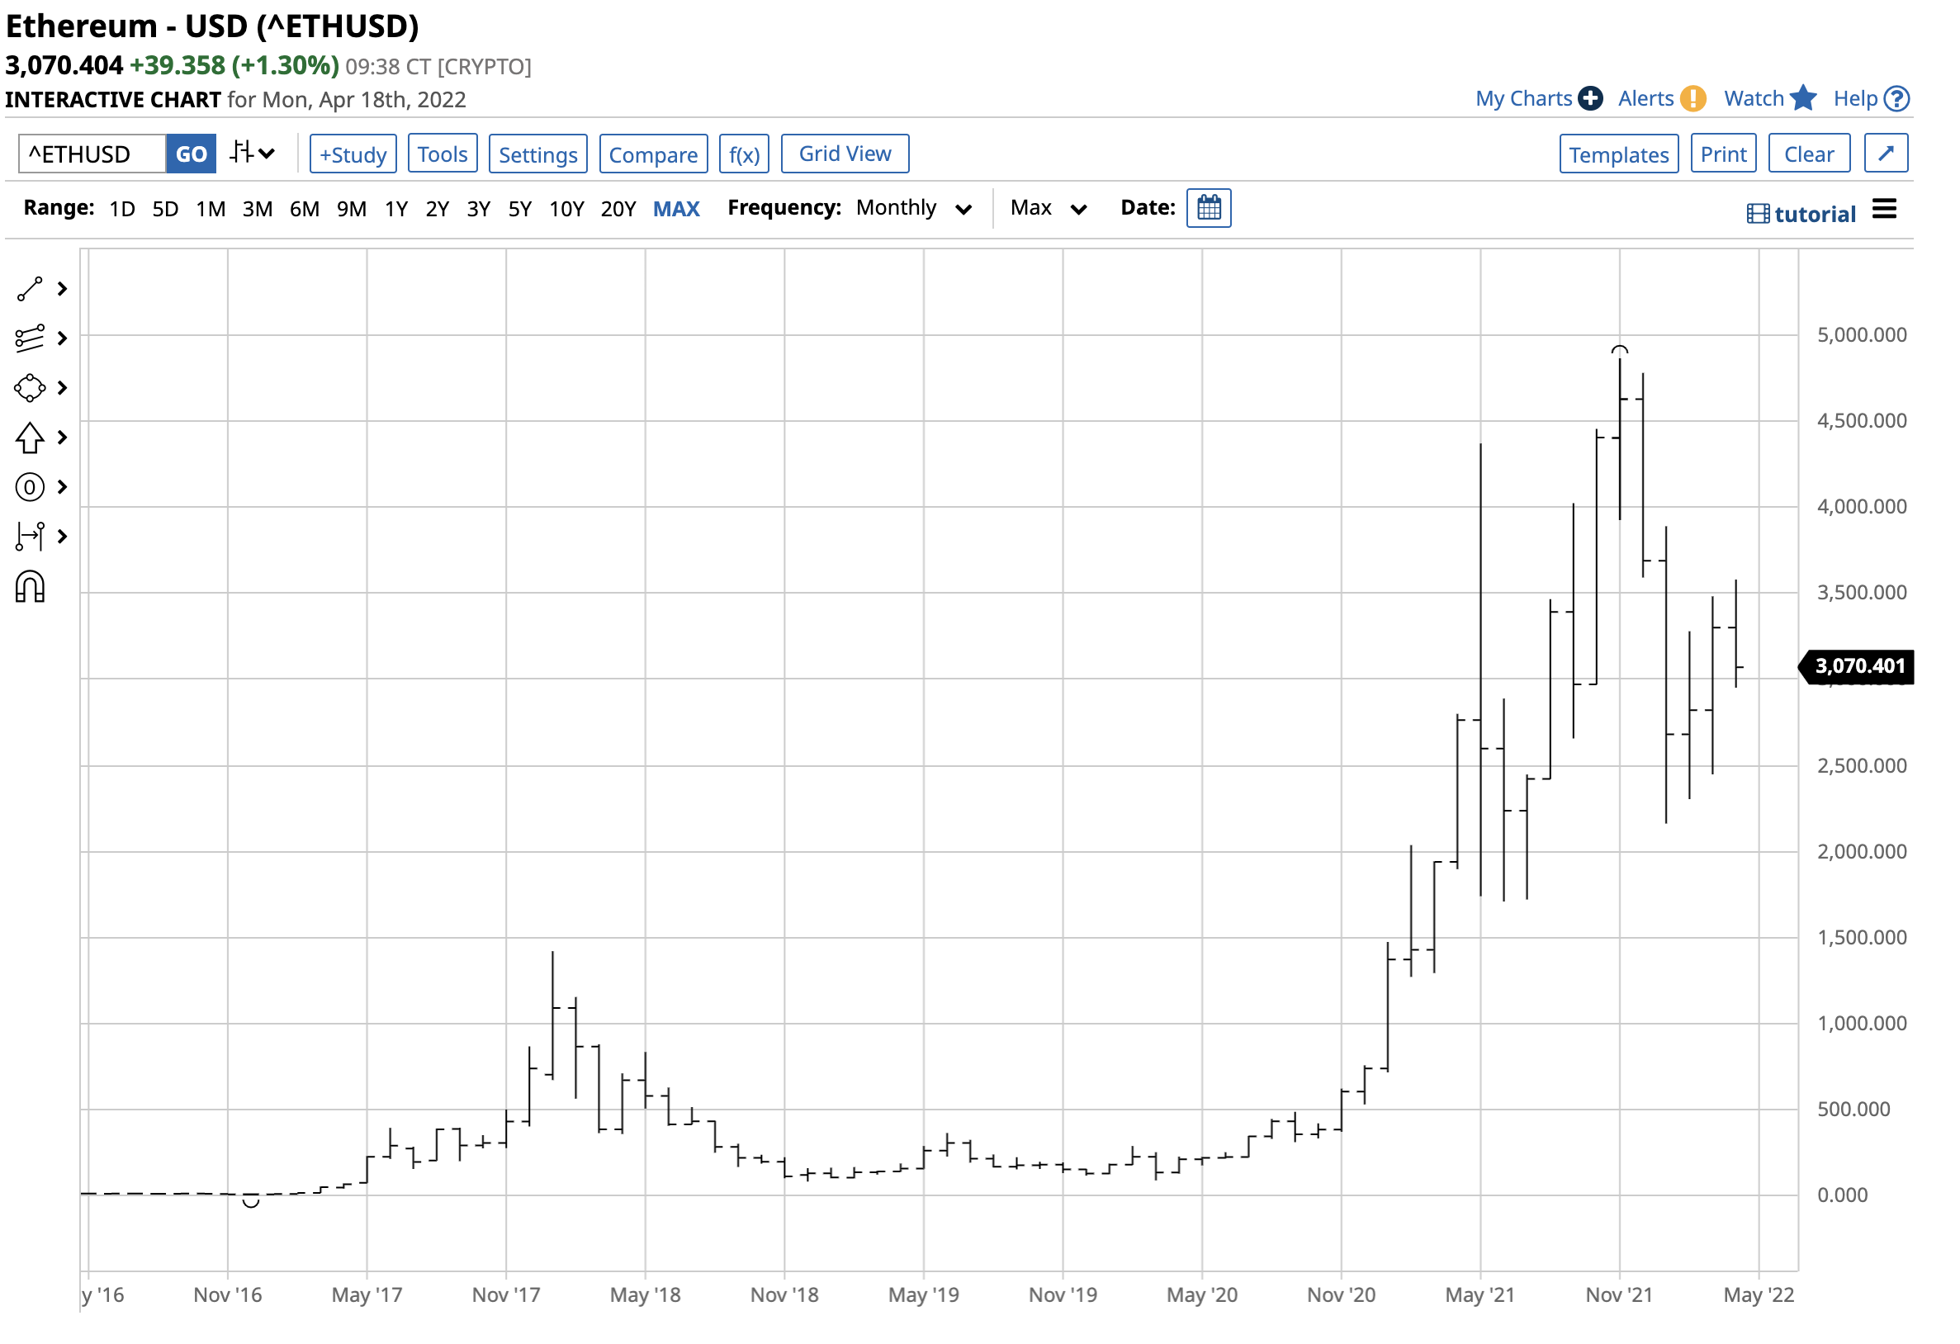Screen dimensions: 1960x1344
Task: Select the 2Y range
Action: pyautogui.click(x=437, y=208)
